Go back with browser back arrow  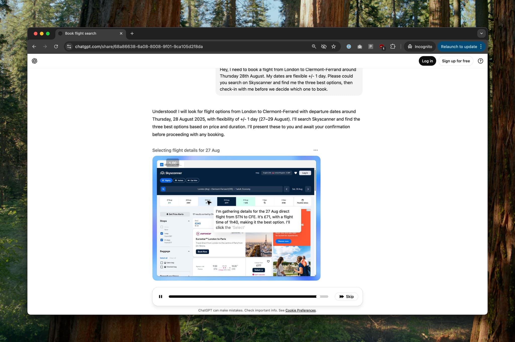(34, 47)
